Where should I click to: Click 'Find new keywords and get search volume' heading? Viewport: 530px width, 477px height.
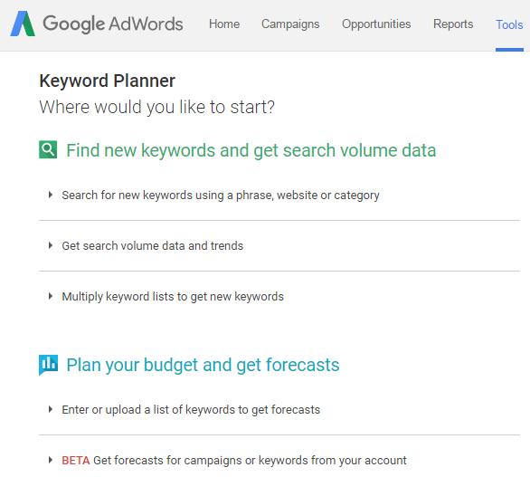point(251,150)
